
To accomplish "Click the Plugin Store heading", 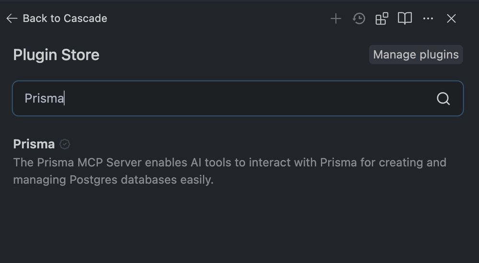I will coord(56,55).
